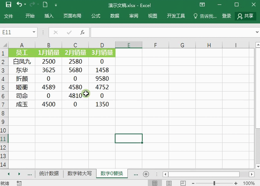
Task: Select the cell with value 5680
Action: click(75, 70)
